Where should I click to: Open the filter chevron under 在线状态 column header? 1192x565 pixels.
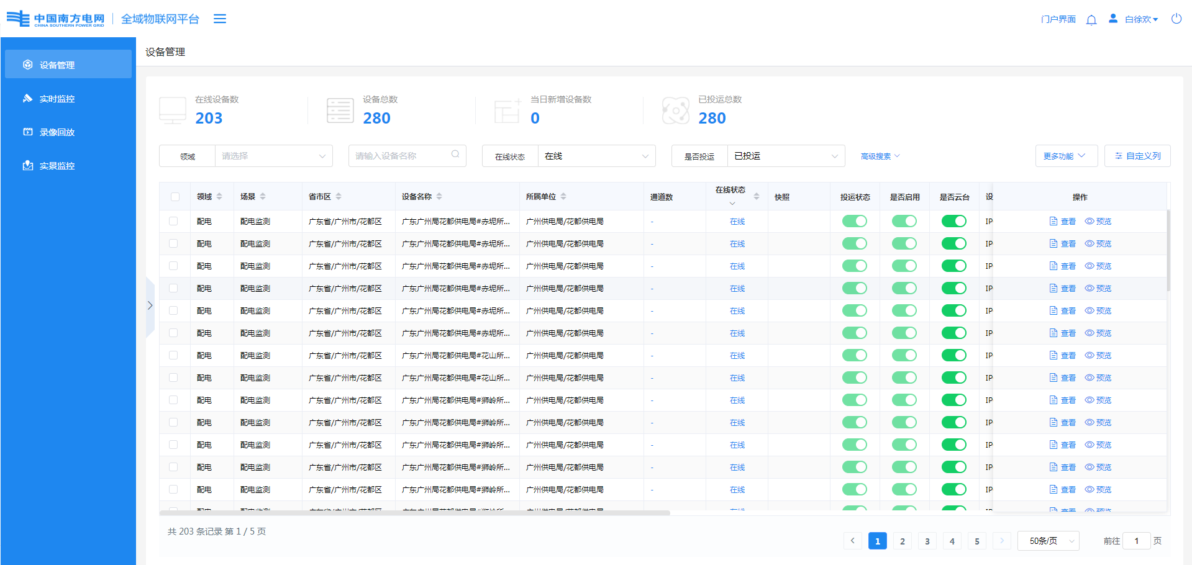click(x=732, y=204)
